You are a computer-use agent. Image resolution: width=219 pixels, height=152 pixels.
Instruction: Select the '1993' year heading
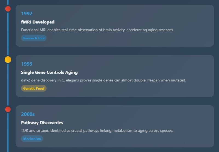click(x=27, y=64)
